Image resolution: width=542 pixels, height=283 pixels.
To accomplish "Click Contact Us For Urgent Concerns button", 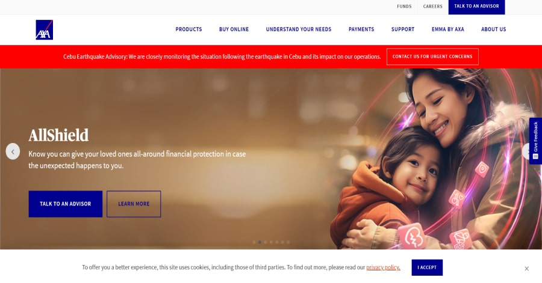I will 432,56.
